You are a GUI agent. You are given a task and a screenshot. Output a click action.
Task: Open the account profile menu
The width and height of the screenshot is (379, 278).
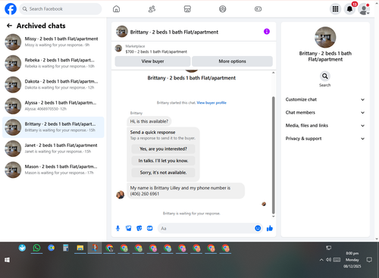(x=364, y=9)
